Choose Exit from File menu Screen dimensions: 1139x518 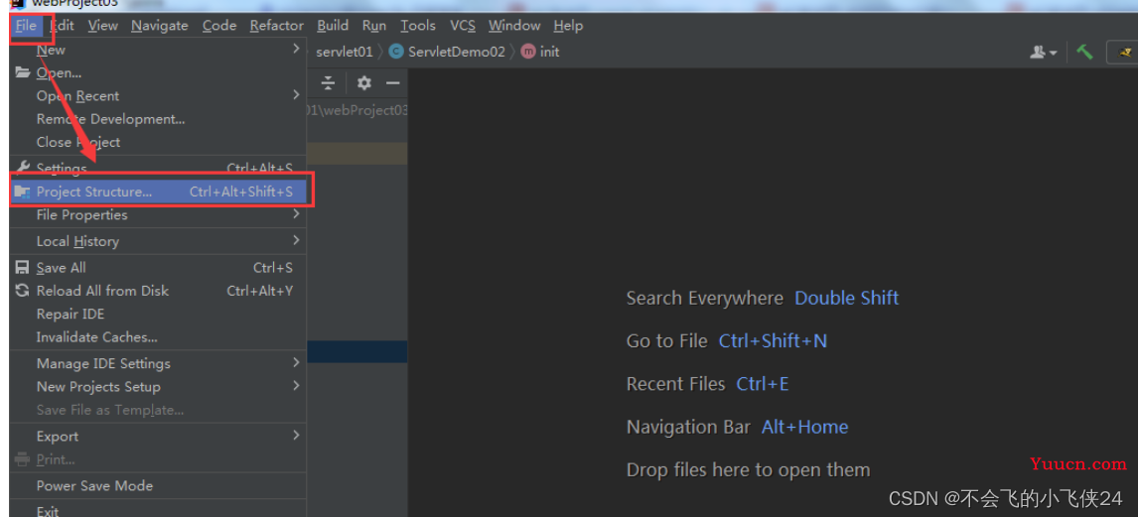[158, 510]
